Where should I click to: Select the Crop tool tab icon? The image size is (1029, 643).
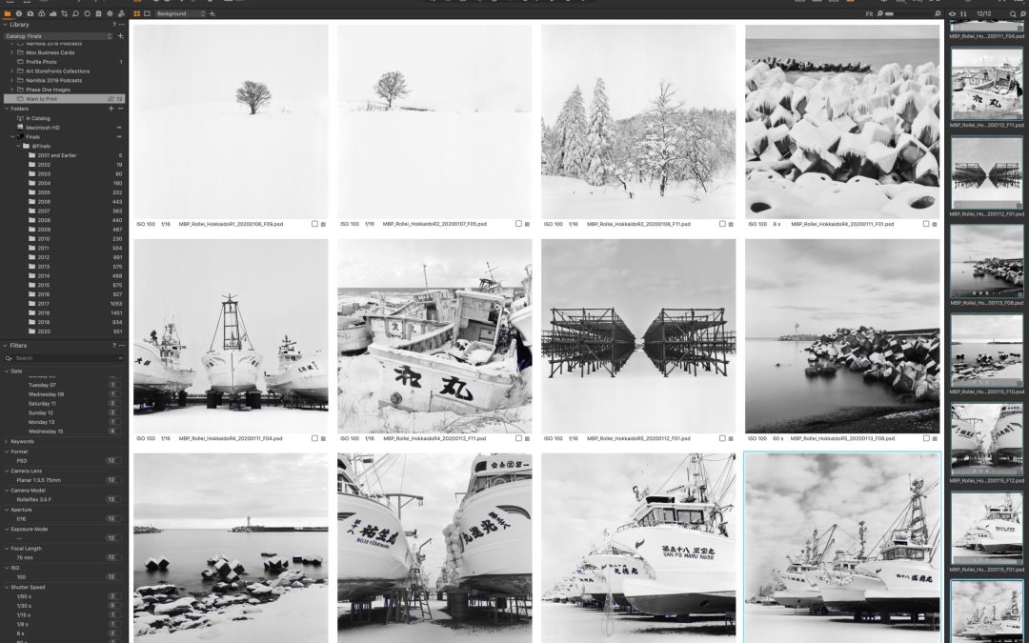pyautogui.click(x=65, y=13)
